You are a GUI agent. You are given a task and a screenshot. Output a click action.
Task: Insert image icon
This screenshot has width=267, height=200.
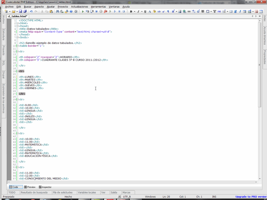(x=180, y=11)
